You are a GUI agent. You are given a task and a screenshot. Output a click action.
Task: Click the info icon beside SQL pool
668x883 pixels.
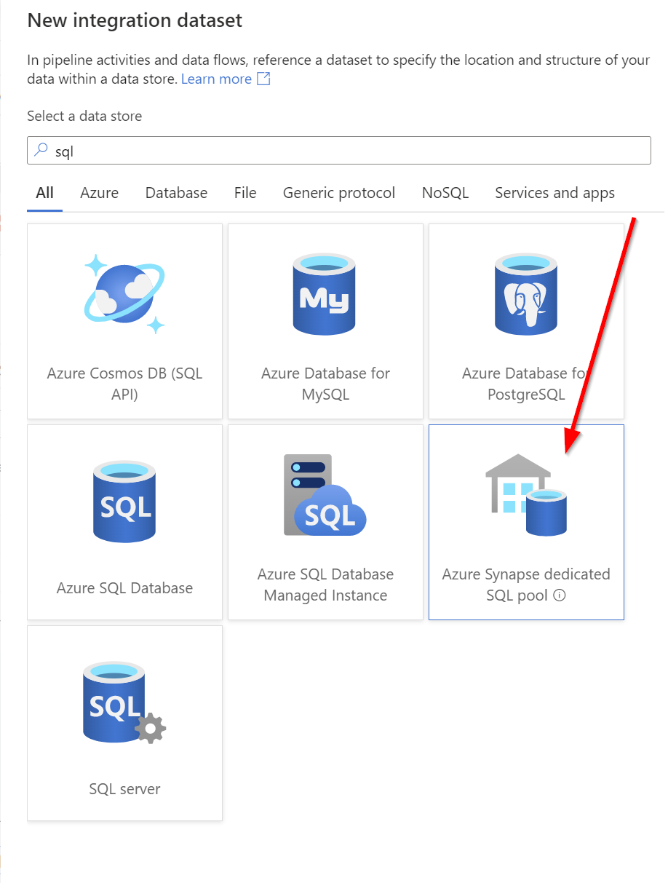click(560, 595)
